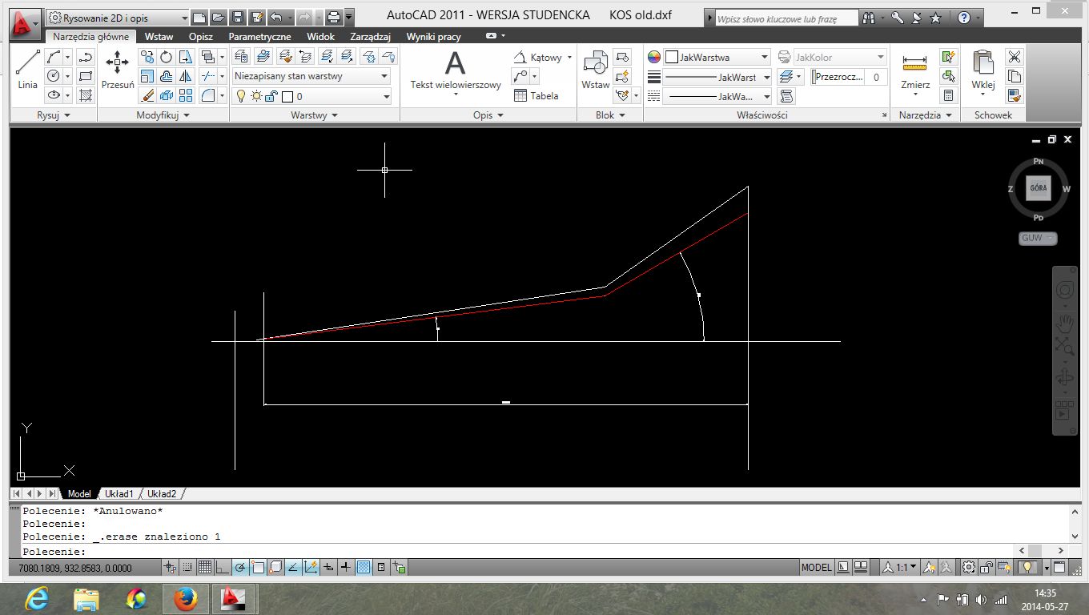Screen dimensions: 1089x615
Task: Click the copy icon in Schowek panel
Action: [x=1015, y=76]
